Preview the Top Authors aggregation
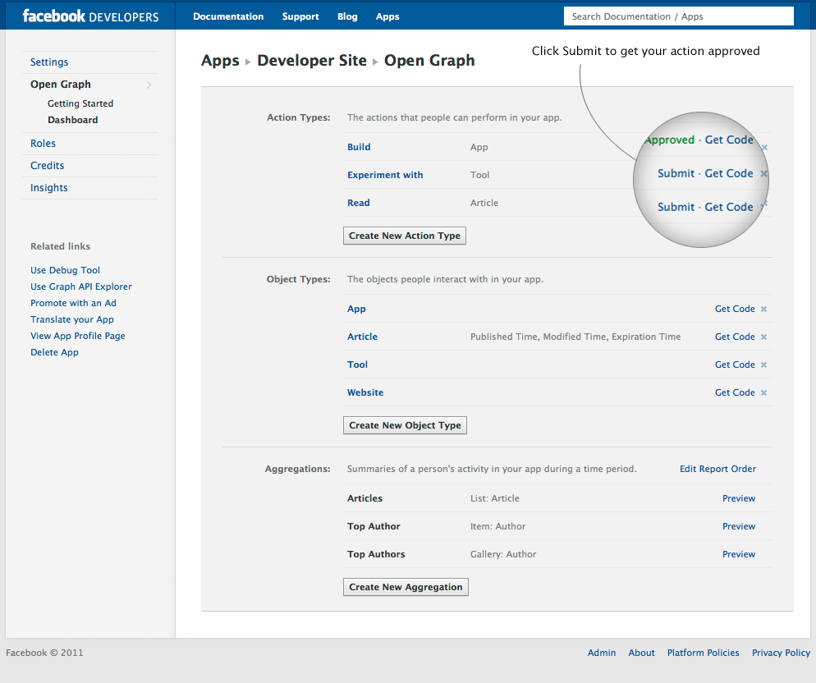The width and height of the screenshot is (816, 683). point(738,554)
